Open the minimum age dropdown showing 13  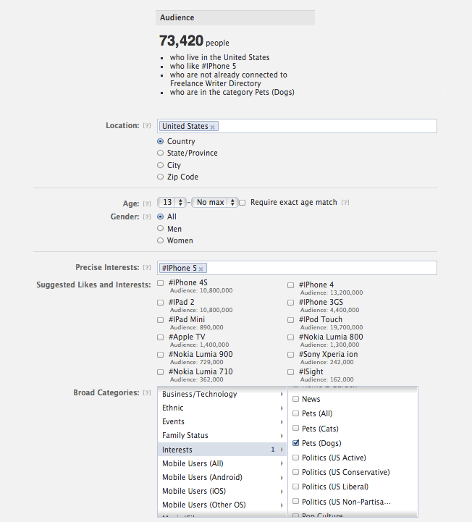pyautogui.click(x=172, y=202)
